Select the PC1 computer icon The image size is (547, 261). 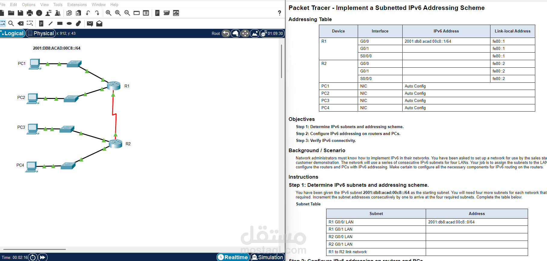[35, 64]
